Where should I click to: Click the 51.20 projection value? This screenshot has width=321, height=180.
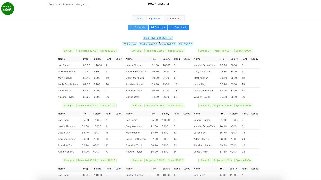pos(85,152)
